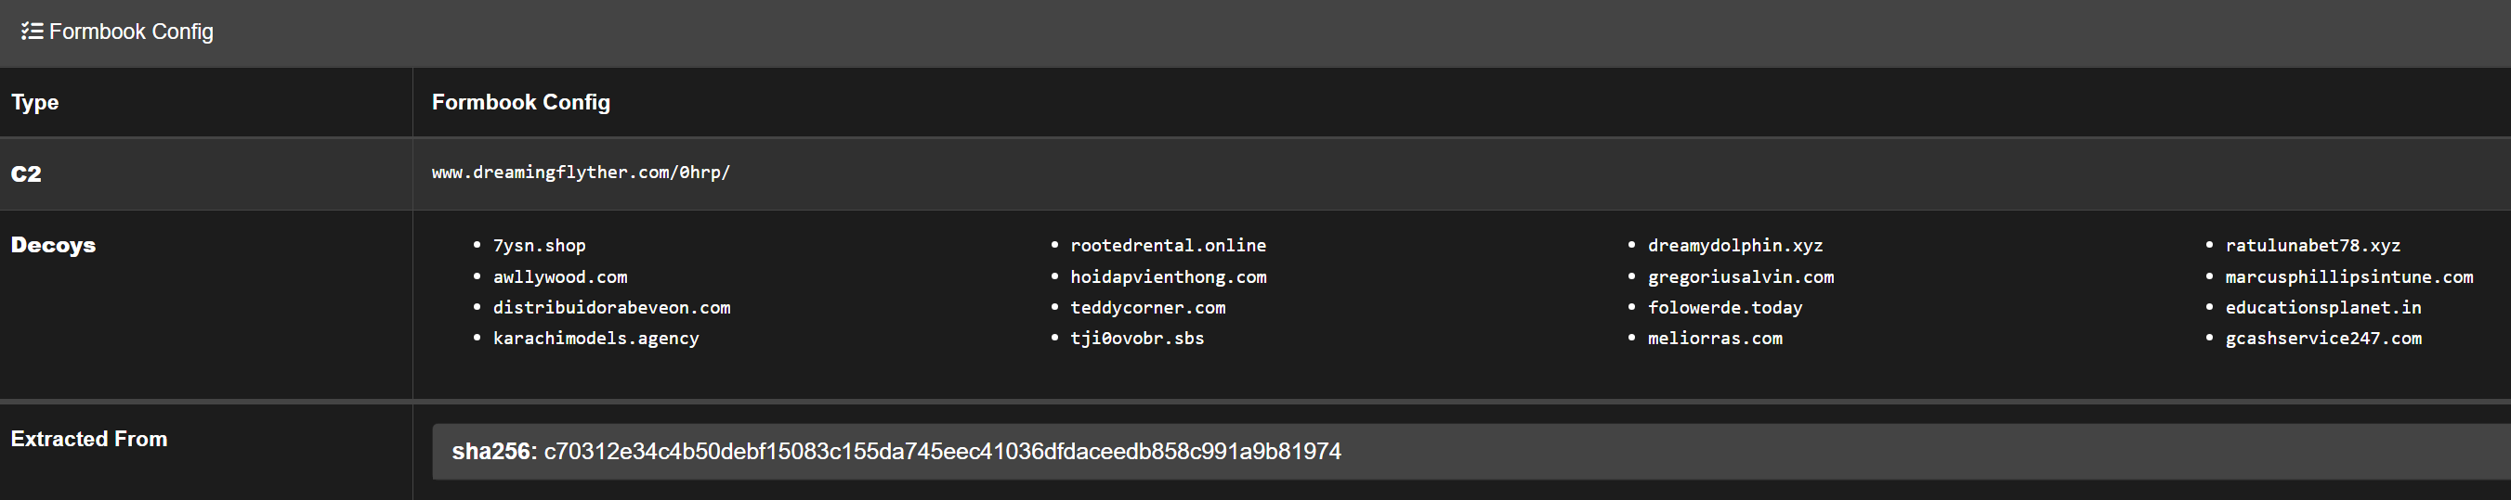This screenshot has width=2511, height=500.
Task: Click decoy meliorras.com
Action: 1715,339
